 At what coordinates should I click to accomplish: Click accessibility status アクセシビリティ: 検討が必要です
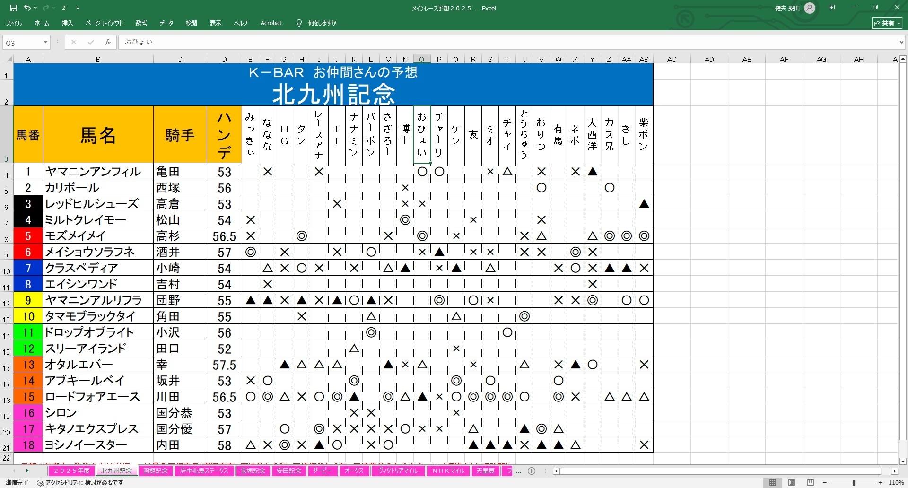(x=80, y=483)
